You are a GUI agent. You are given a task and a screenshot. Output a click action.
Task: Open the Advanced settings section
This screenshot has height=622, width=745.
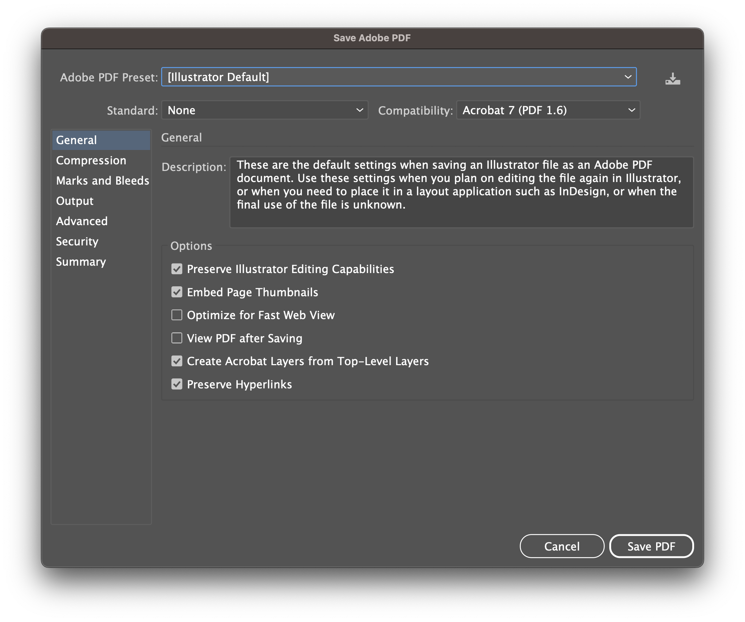(x=82, y=221)
